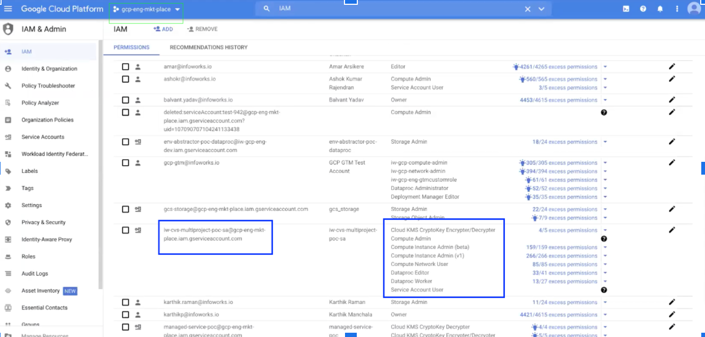Open the help question mark icon
Image resolution: width=705 pixels, height=337 pixels.
pyautogui.click(x=643, y=9)
